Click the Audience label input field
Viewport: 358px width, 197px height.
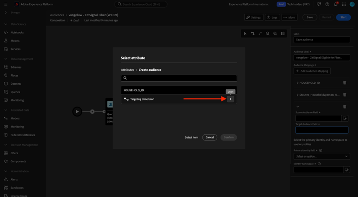[x=322, y=58]
